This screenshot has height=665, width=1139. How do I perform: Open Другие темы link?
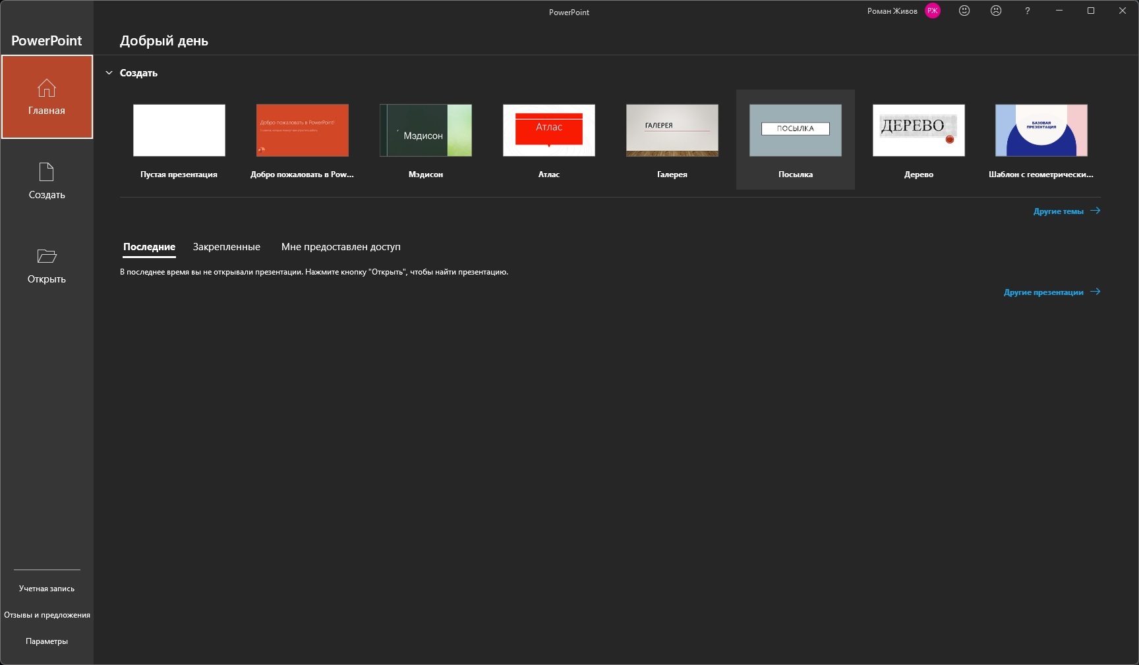pyautogui.click(x=1066, y=211)
